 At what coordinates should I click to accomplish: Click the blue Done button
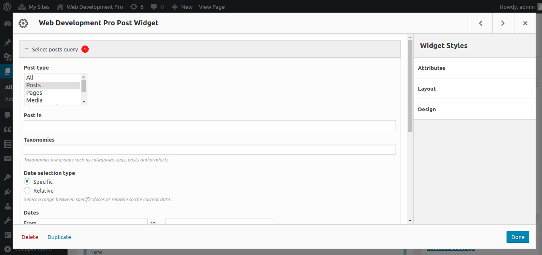518,237
